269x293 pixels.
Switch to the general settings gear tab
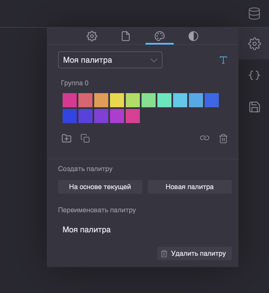pos(92,36)
